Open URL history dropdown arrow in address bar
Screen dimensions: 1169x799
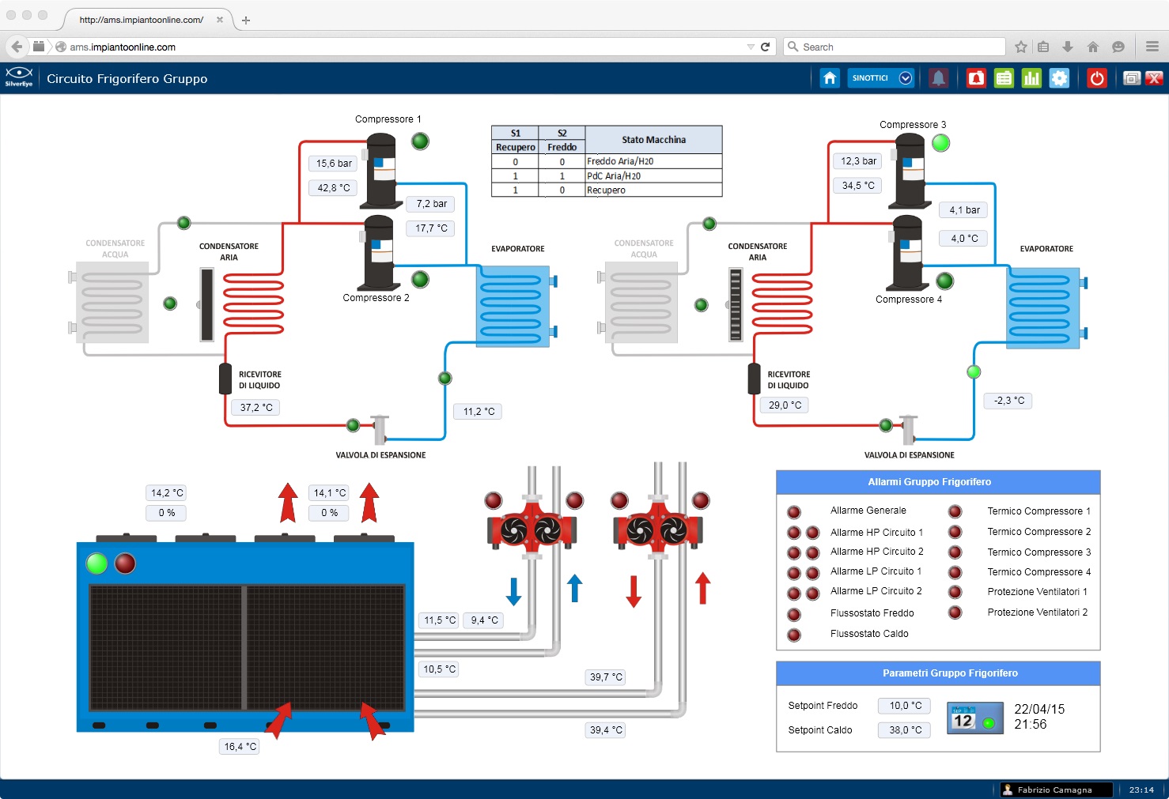coord(750,47)
